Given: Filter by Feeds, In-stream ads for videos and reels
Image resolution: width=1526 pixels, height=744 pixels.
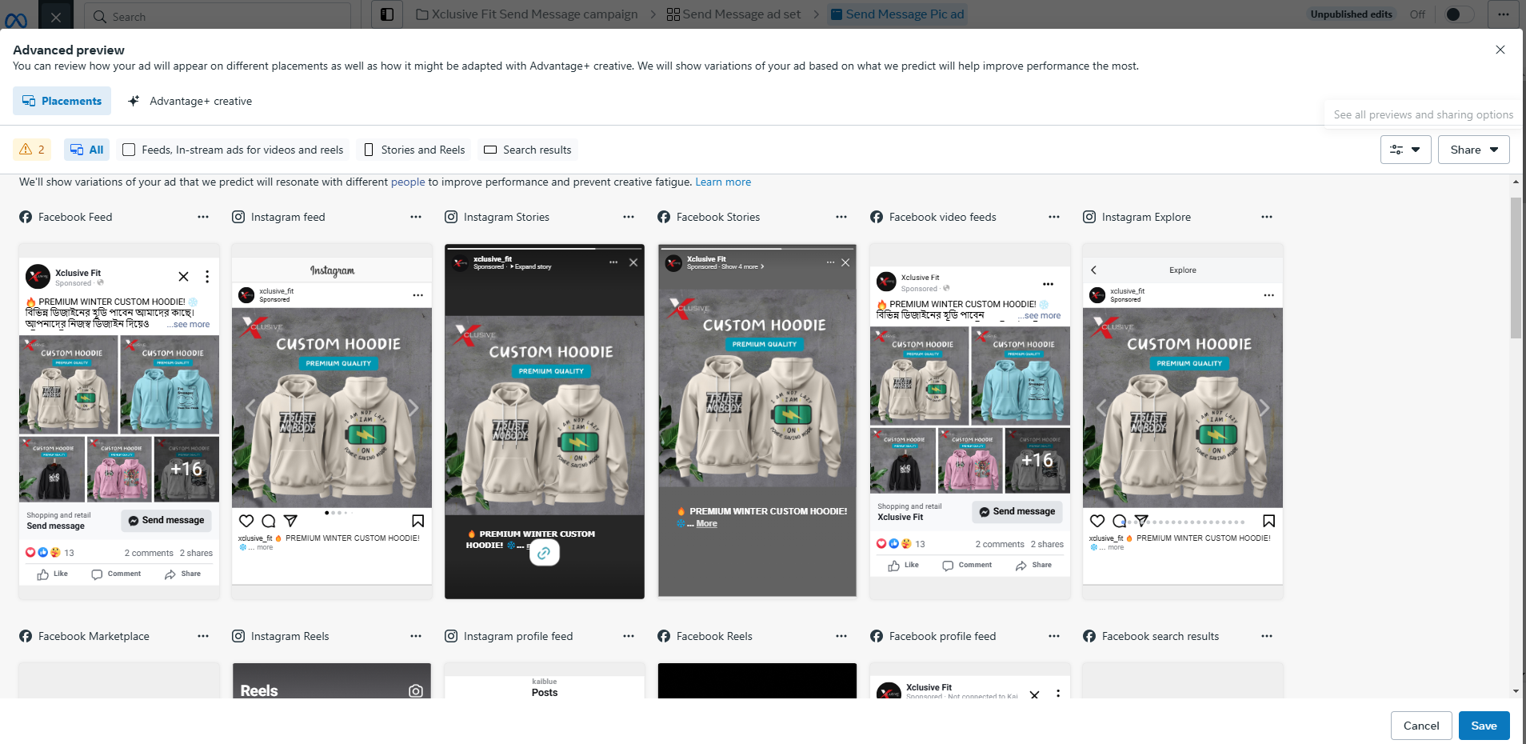Looking at the screenshot, I should 233,150.
